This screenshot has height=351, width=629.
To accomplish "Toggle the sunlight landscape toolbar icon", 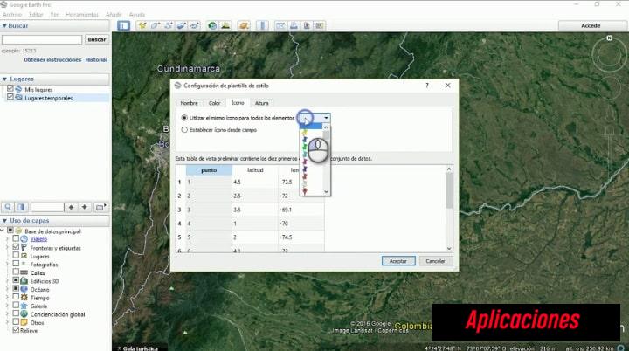I will (225, 25).
